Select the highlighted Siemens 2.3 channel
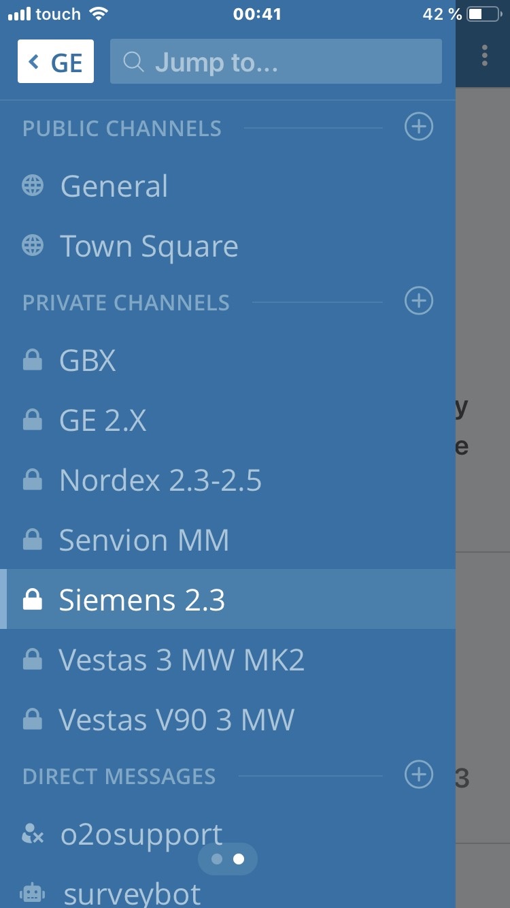This screenshot has height=908, width=510. [228, 600]
